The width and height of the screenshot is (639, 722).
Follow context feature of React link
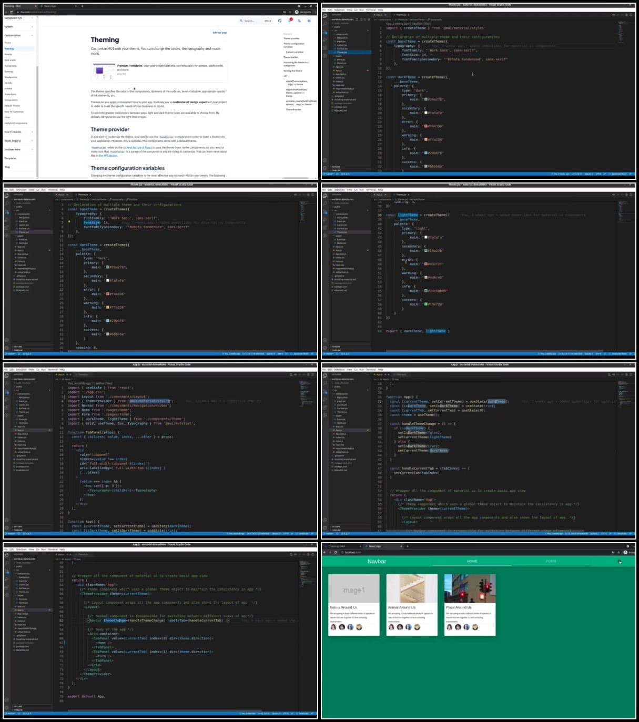coord(137,148)
